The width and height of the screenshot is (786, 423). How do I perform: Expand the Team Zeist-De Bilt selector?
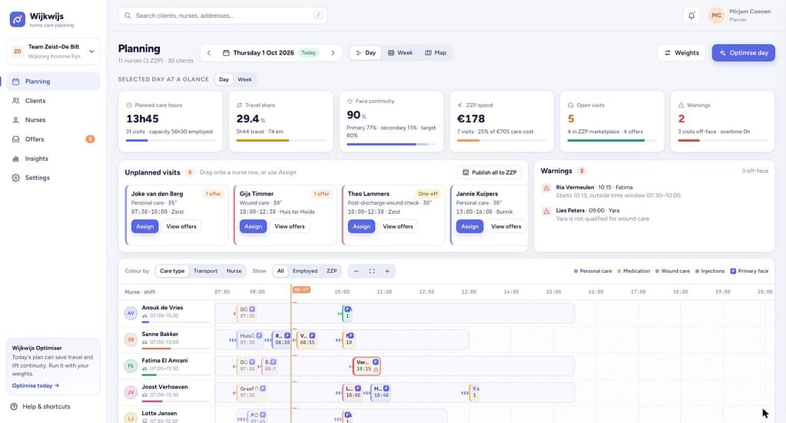coord(53,52)
